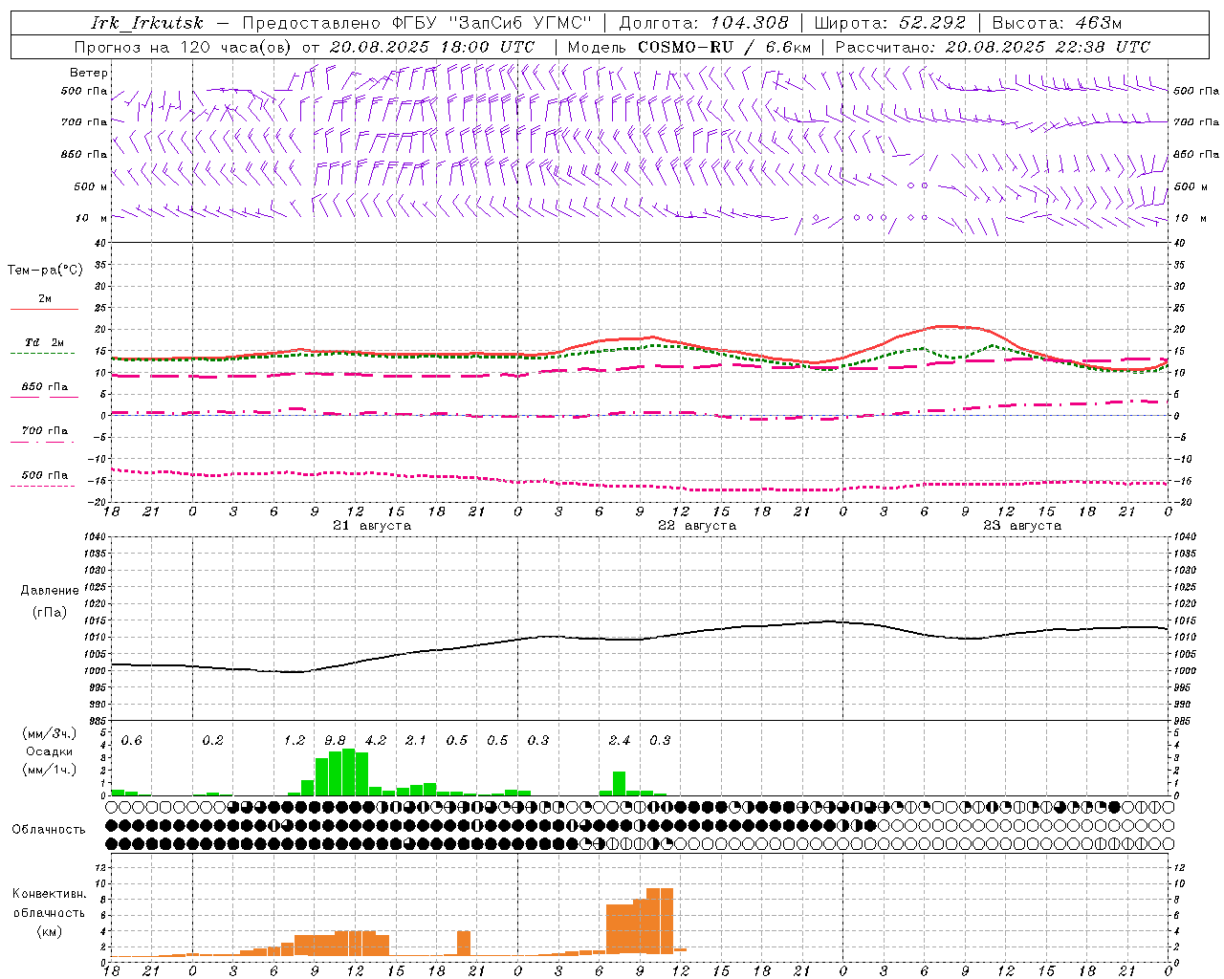Click the 4.2 precipitation total
The height and width of the screenshot is (979, 1224).
coord(376,741)
